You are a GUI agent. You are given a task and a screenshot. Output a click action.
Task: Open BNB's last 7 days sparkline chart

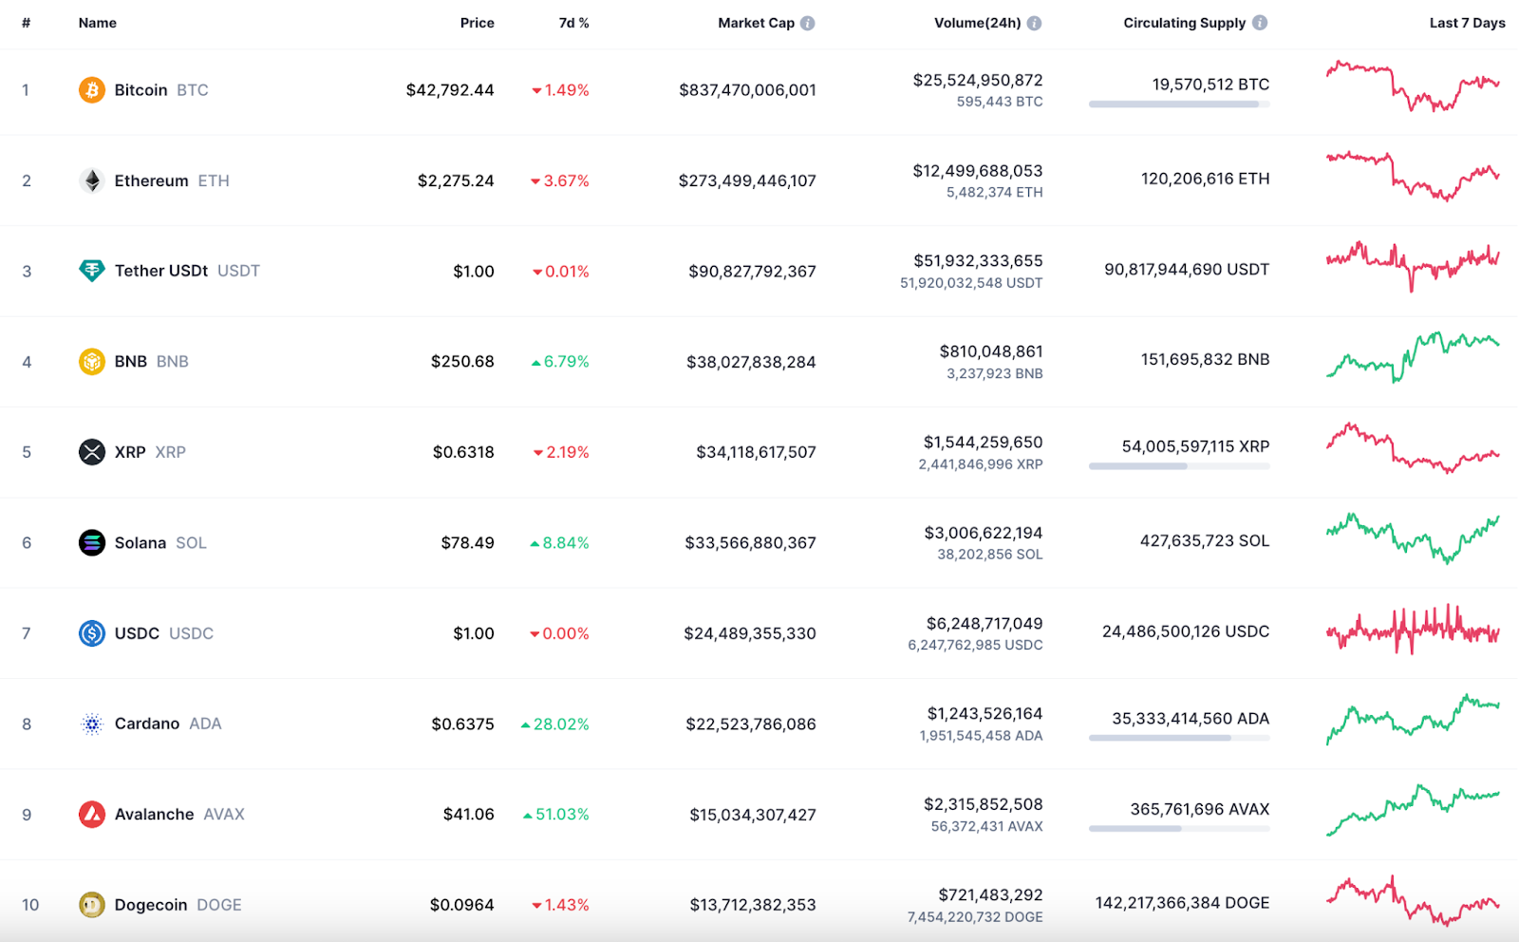pyautogui.click(x=1413, y=357)
